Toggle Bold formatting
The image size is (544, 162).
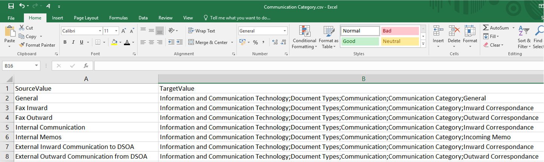[65, 42]
